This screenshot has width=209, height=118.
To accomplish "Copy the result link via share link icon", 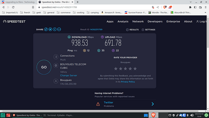I will coord(46,29).
